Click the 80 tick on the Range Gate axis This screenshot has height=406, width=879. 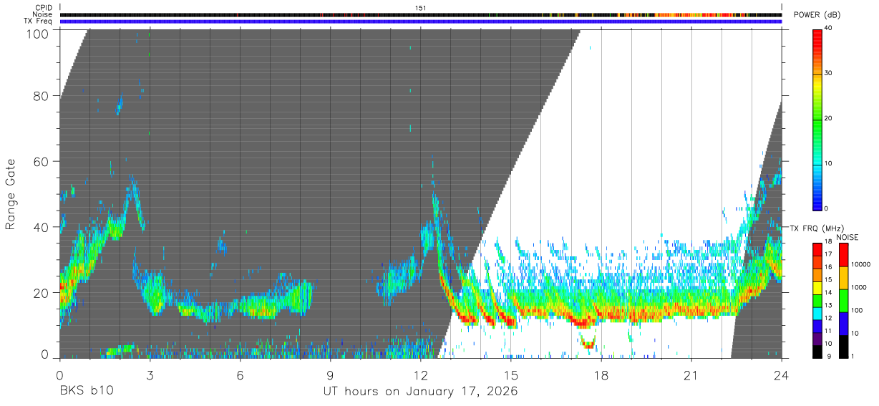41,96
